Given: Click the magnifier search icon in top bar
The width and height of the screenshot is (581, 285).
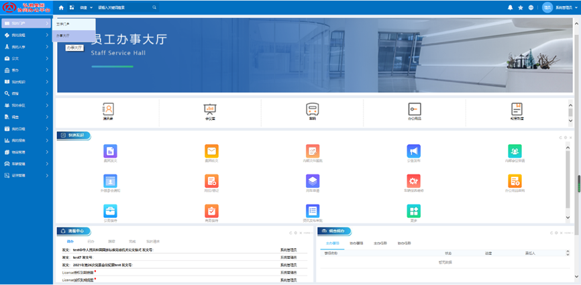Looking at the screenshot, I should click(154, 7).
